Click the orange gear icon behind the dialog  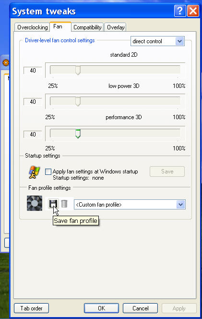point(6,62)
